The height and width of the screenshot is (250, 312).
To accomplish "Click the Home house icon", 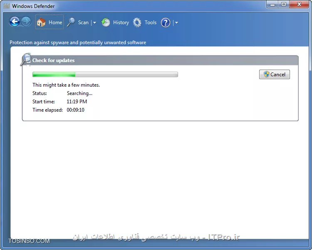I will pos(41,22).
